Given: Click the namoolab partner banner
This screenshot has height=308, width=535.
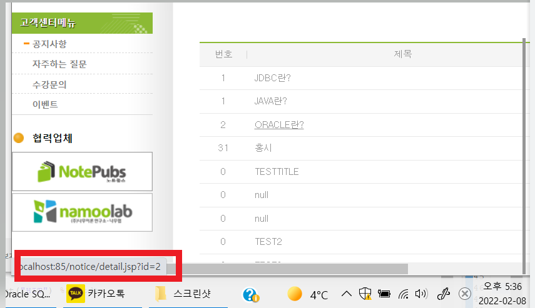Looking at the screenshot, I should (82, 212).
